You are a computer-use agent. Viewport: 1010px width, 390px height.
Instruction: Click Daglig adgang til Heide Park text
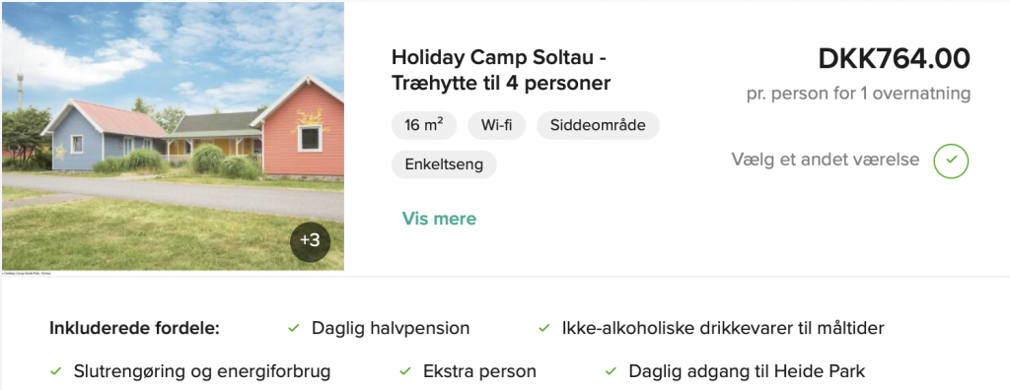[747, 371]
